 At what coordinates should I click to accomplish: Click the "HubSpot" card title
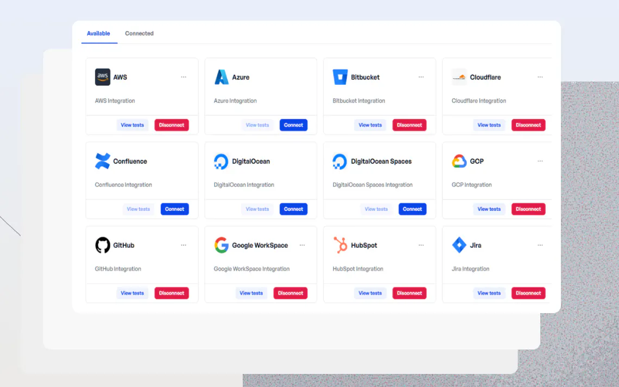pos(364,246)
